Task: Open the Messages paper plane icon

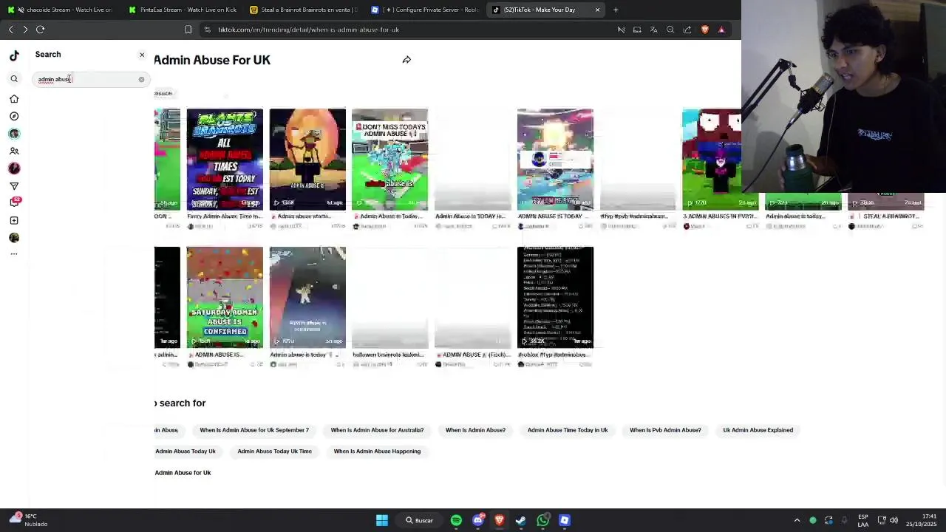Action: click(x=14, y=186)
